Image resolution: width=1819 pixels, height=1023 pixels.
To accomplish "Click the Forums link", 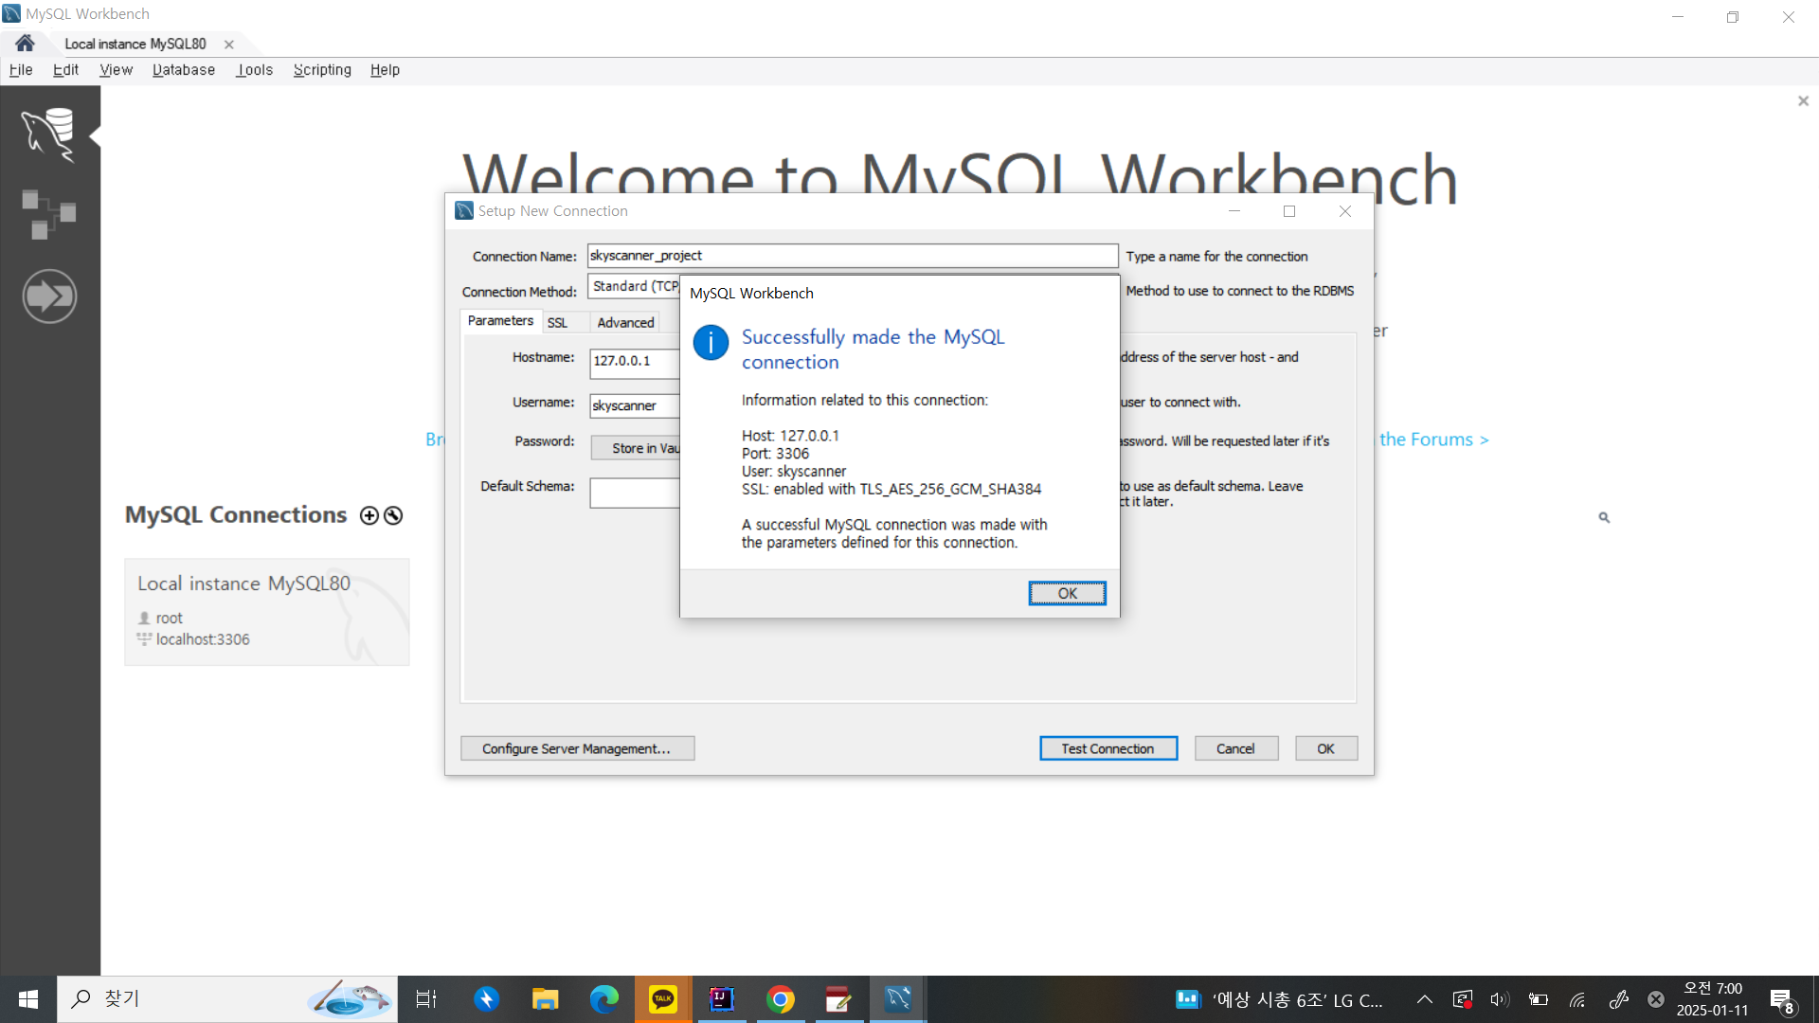I will (1433, 440).
